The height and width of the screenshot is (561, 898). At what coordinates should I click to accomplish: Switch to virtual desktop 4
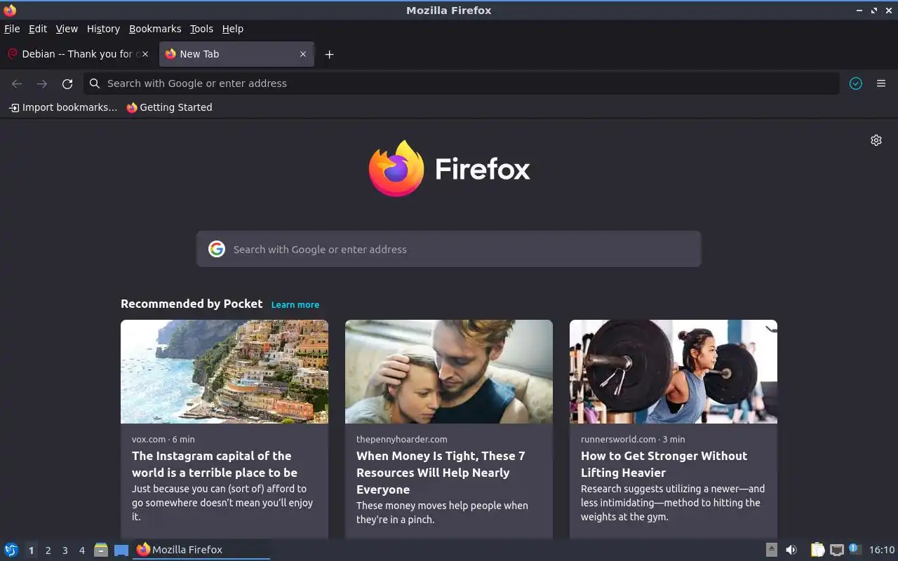point(81,550)
